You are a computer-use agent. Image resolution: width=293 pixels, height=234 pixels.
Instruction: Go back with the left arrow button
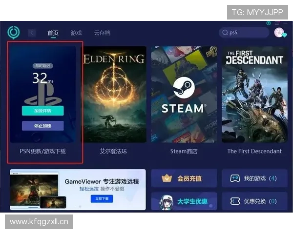point(32,33)
